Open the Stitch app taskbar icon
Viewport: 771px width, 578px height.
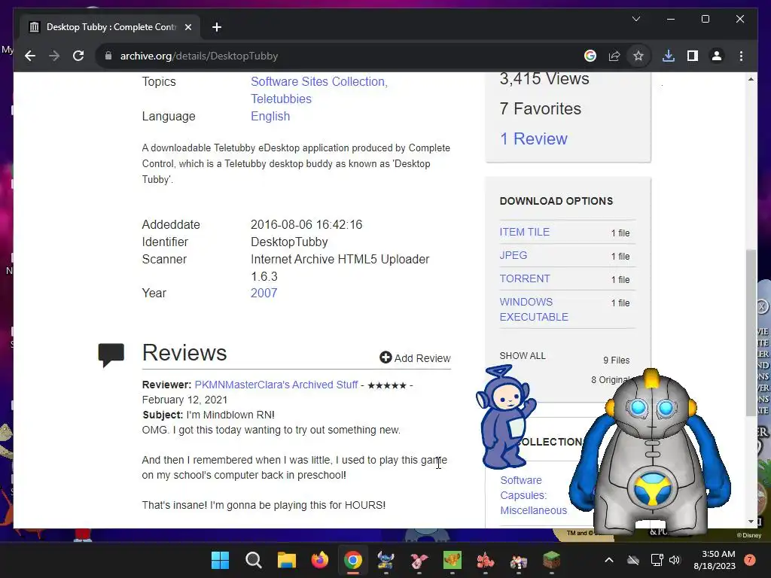click(386, 560)
